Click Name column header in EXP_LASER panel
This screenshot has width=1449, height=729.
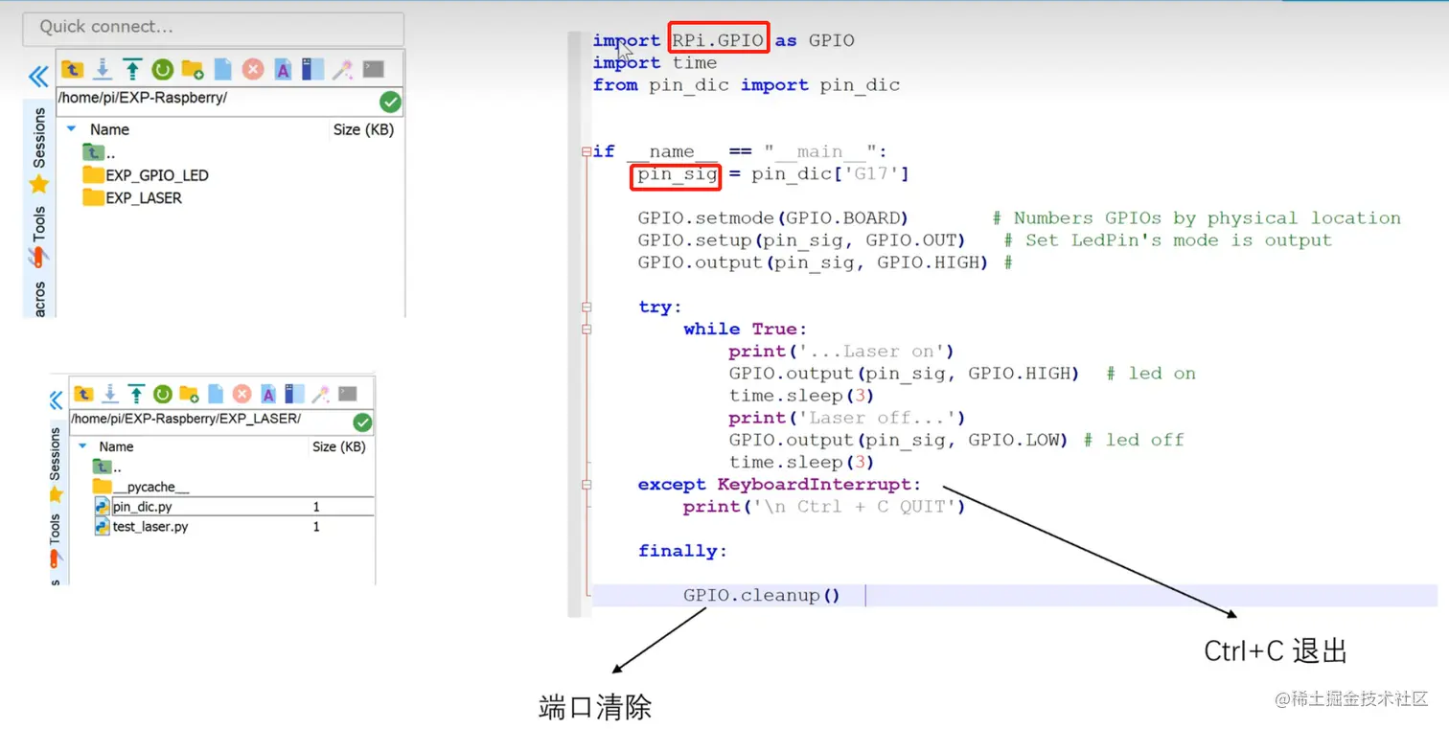pyautogui.click(x=116, y=446)
